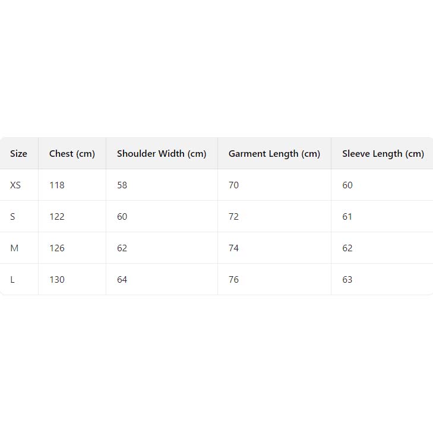This screenshot has height=433, width=433.
Task: Select the Shoulder Width (cm) header
Action: point(162,154)
